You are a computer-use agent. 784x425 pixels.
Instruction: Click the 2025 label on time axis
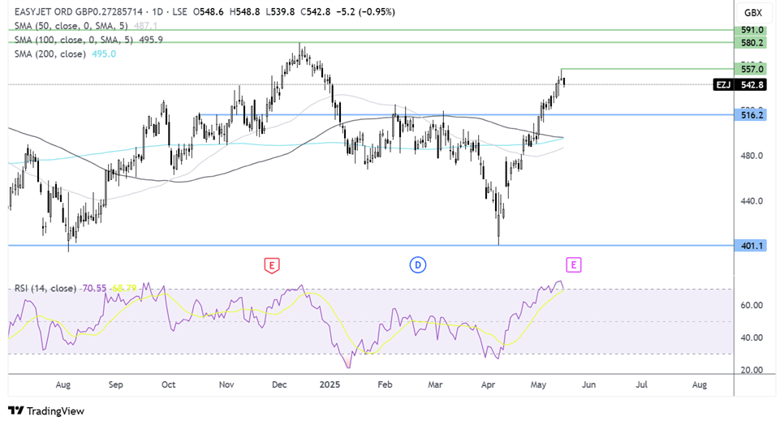[x=330, y=384]
